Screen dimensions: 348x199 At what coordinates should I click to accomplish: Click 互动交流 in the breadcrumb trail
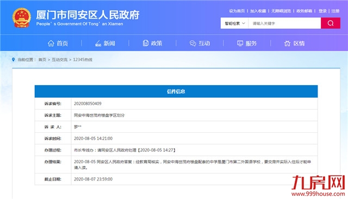click(x=59, y=60)
